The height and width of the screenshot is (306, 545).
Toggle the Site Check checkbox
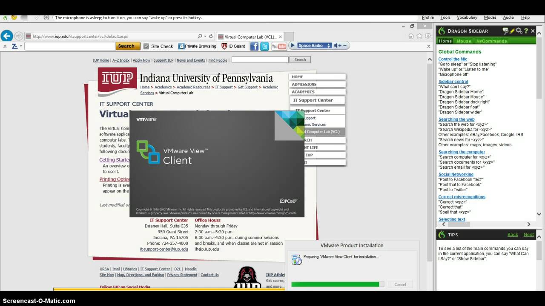click(146, 46)
